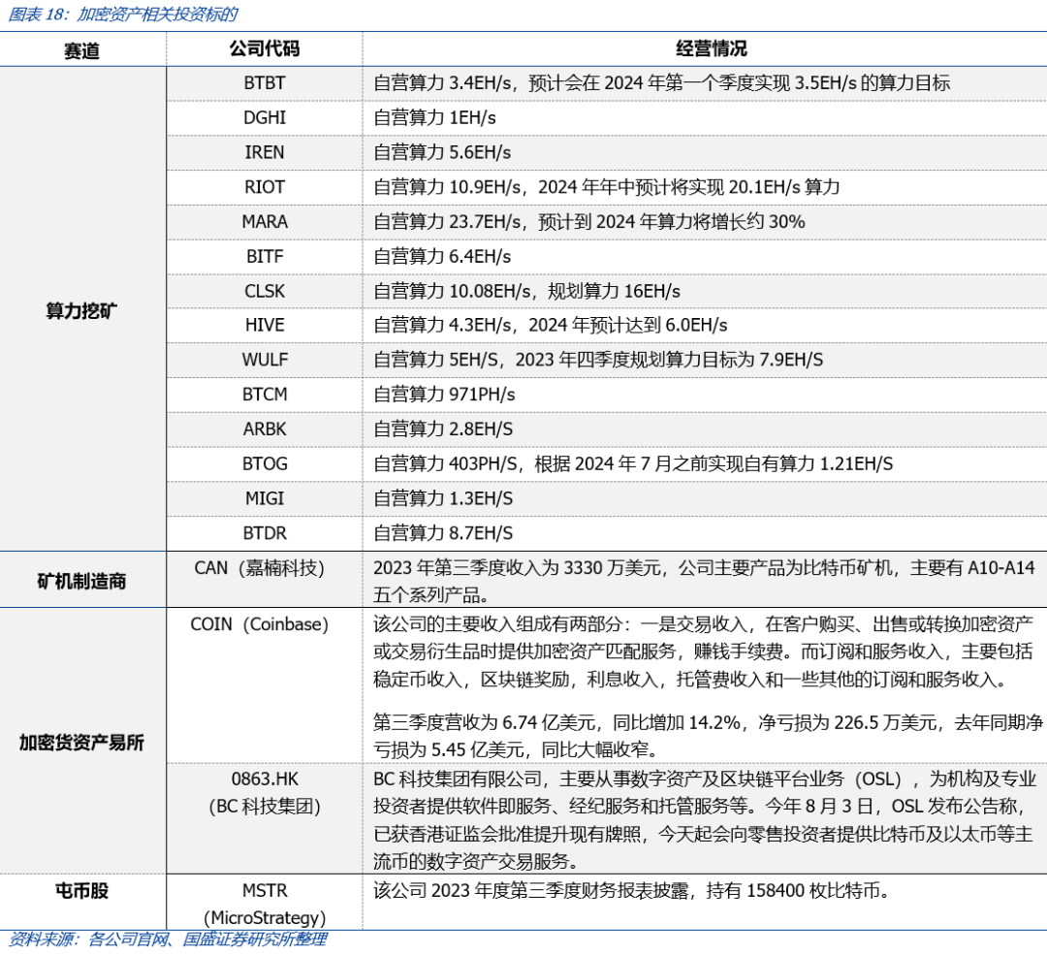Click the 屯币股 category cell
The width and height of the screenshot is (1047, 954).
[81, 891]
